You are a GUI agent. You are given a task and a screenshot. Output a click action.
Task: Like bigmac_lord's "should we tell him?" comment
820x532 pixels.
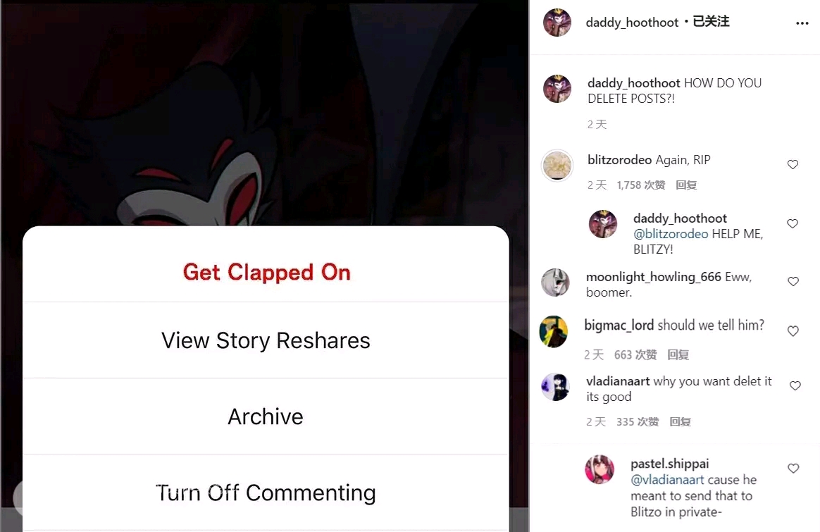coord(793,331)
